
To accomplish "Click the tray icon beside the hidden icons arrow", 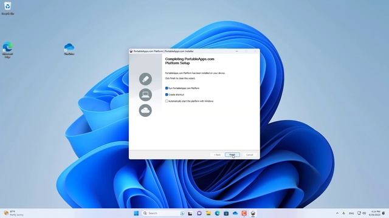I will coord(344,213).
